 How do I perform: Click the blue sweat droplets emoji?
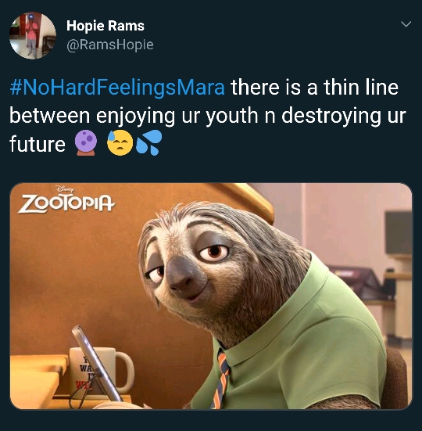tap(148, 143)
